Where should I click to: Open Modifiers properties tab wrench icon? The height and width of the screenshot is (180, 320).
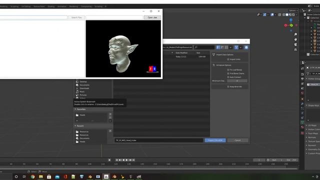click(302, 103)
